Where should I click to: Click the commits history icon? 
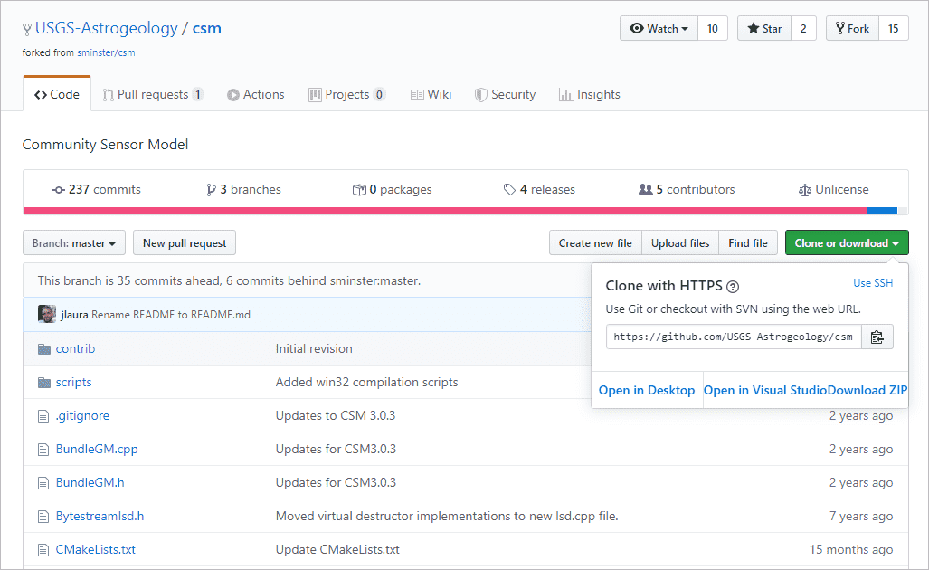59,190
